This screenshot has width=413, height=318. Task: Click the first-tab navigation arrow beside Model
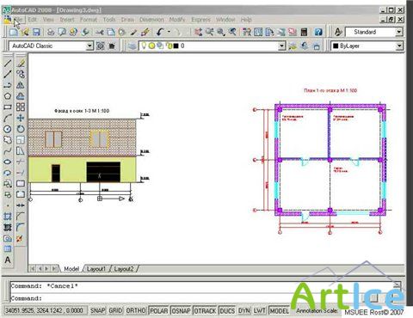pyautogui.click(x=33, y=269)
